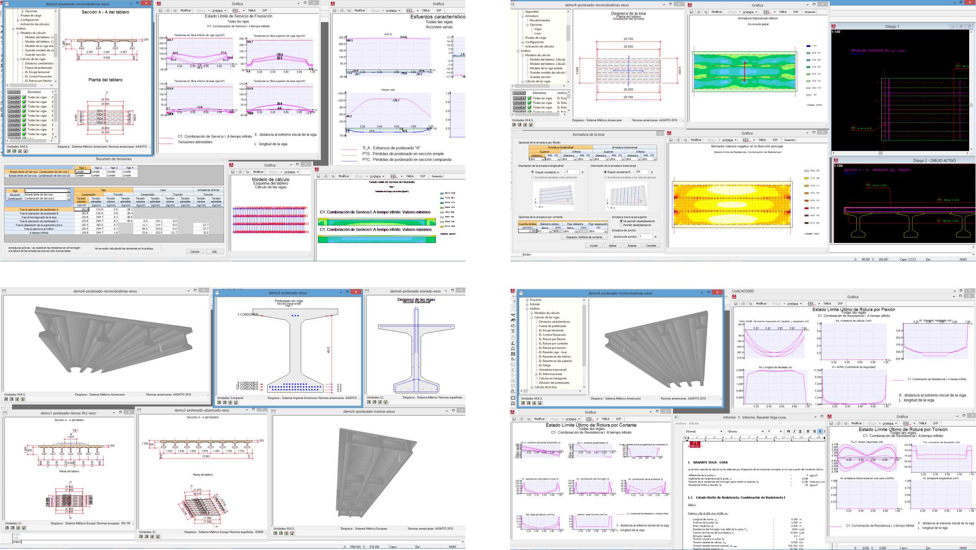The width and height of the screenshot is (976, 550).
Task: Click Gradación in Momento máximo negativo graph window
Action: coord(790,140)
